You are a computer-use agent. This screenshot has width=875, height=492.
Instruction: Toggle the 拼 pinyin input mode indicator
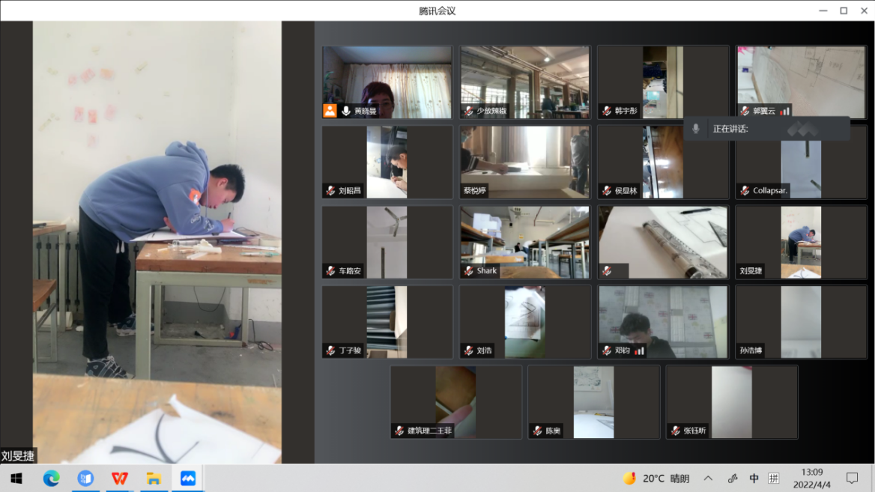773,479
